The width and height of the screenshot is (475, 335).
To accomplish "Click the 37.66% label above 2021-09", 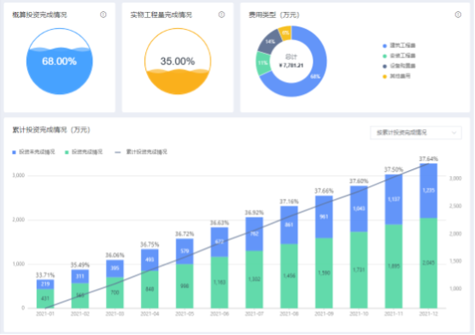I will point(324,191).
